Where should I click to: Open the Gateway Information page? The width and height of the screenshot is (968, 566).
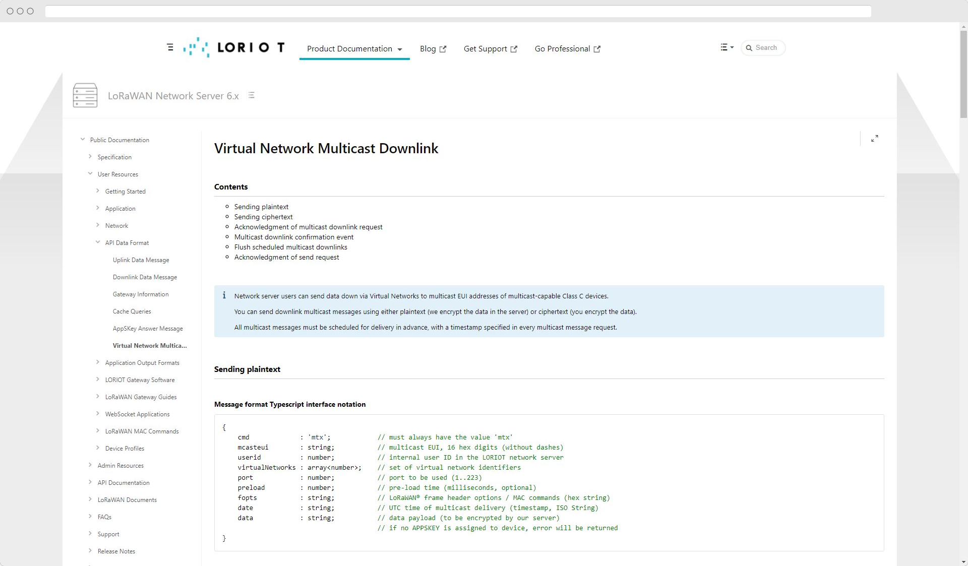[141, 294]
